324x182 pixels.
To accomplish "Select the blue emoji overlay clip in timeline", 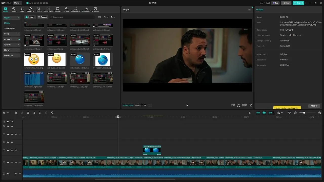I will click(152, 150).
